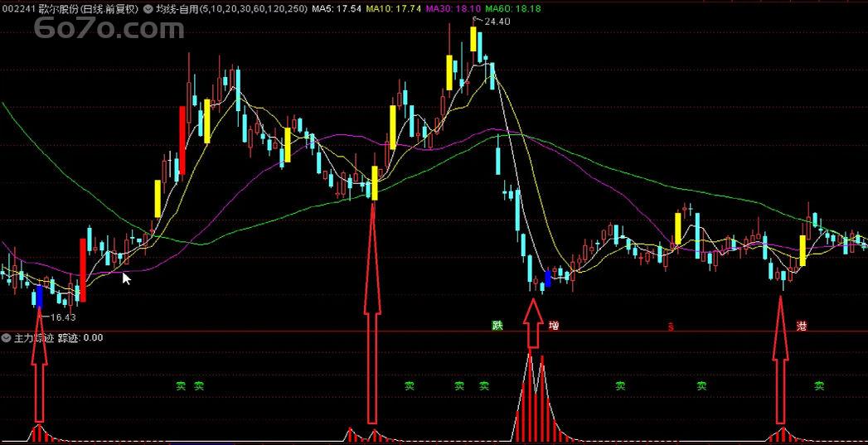Click the 主力踪迹 indicator label
The width and height of the screenshot is (868, 445).
[34, 337]
